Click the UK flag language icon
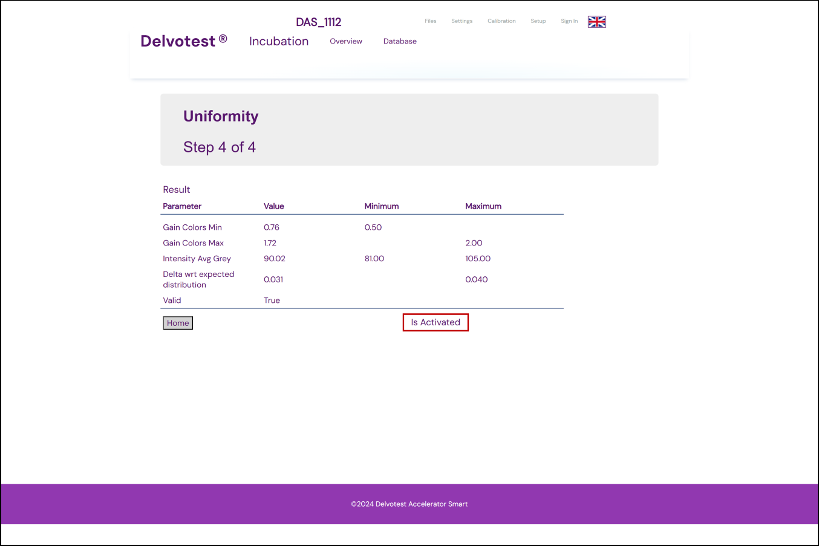Viewport: 819px width, 546px height. 596,22
